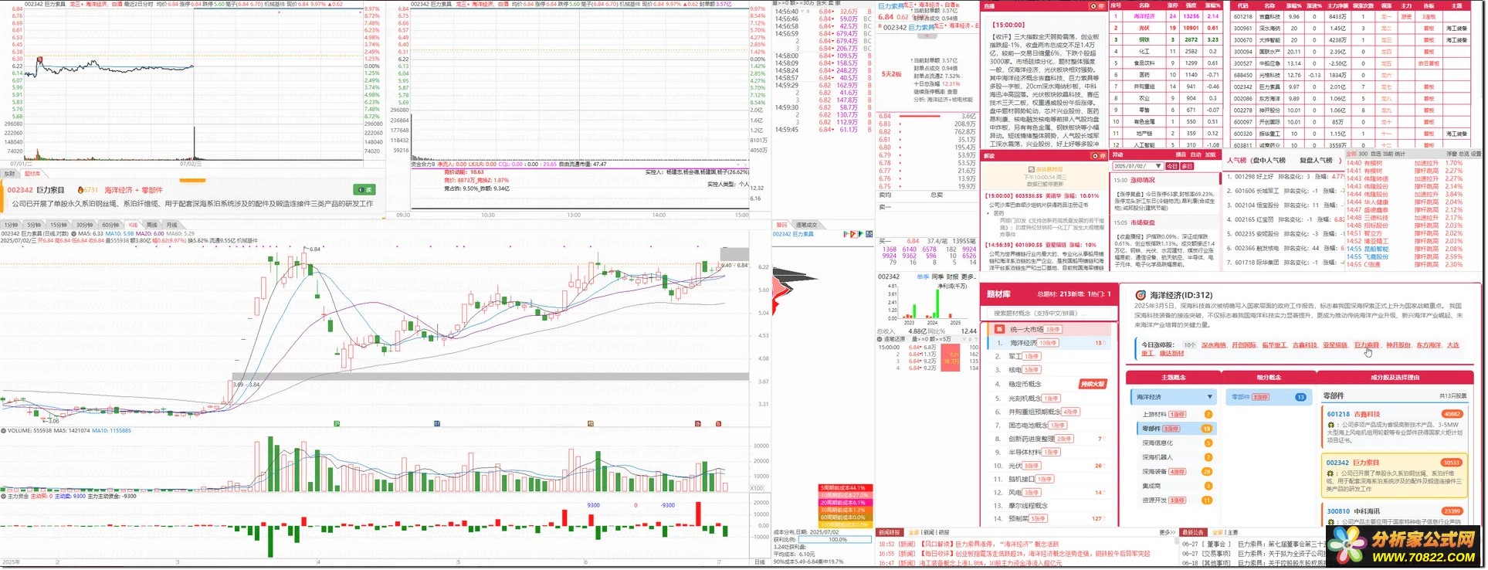Viewport: 1488px width, 570px height.
Task: Click 加载 in the 异动 header
Action: click(x=1211, y=154)
